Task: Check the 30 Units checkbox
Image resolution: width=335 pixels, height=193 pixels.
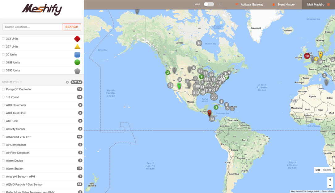Action: coord(3,54)
